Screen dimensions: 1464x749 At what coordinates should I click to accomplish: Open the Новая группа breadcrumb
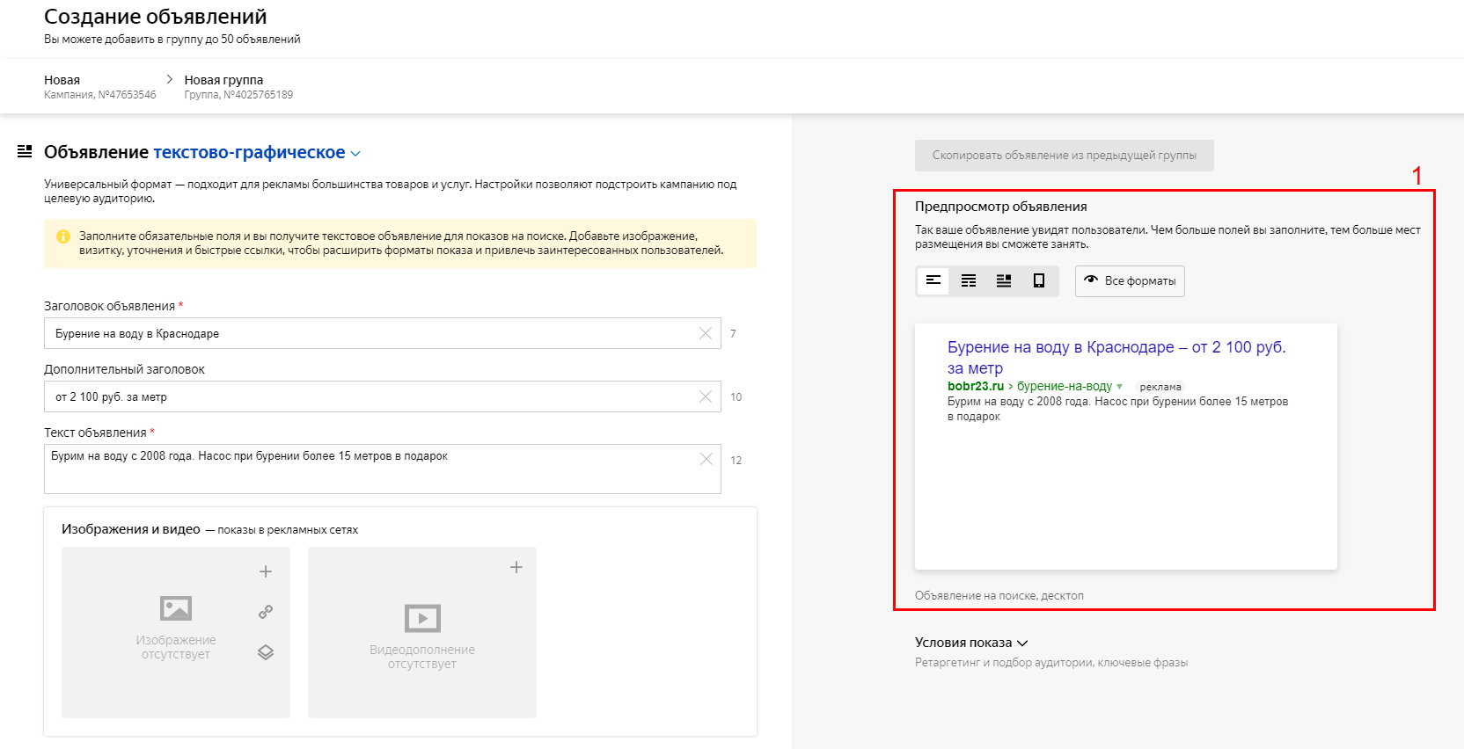click(x=223, y=80)
